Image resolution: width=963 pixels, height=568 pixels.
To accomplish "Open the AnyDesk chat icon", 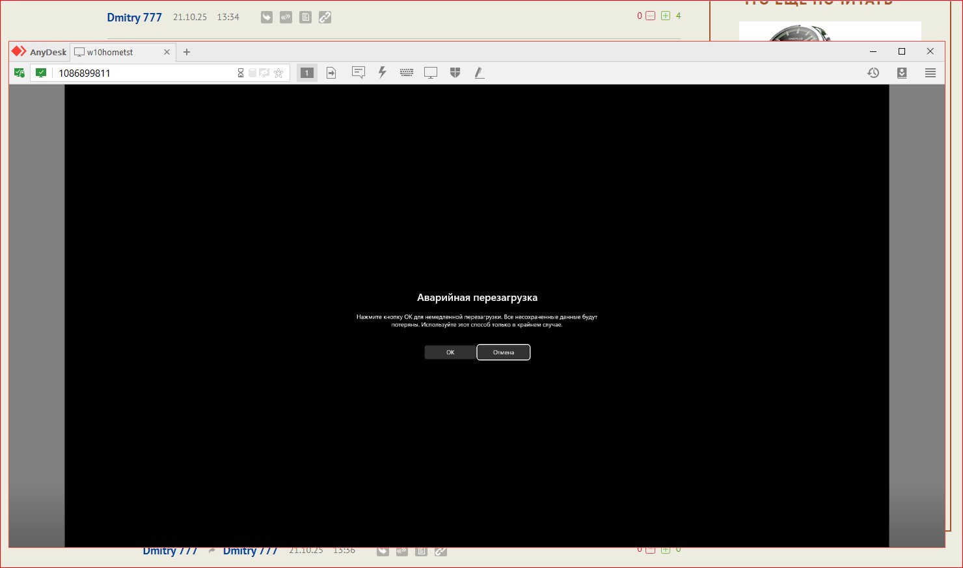I will click(358, 73).
